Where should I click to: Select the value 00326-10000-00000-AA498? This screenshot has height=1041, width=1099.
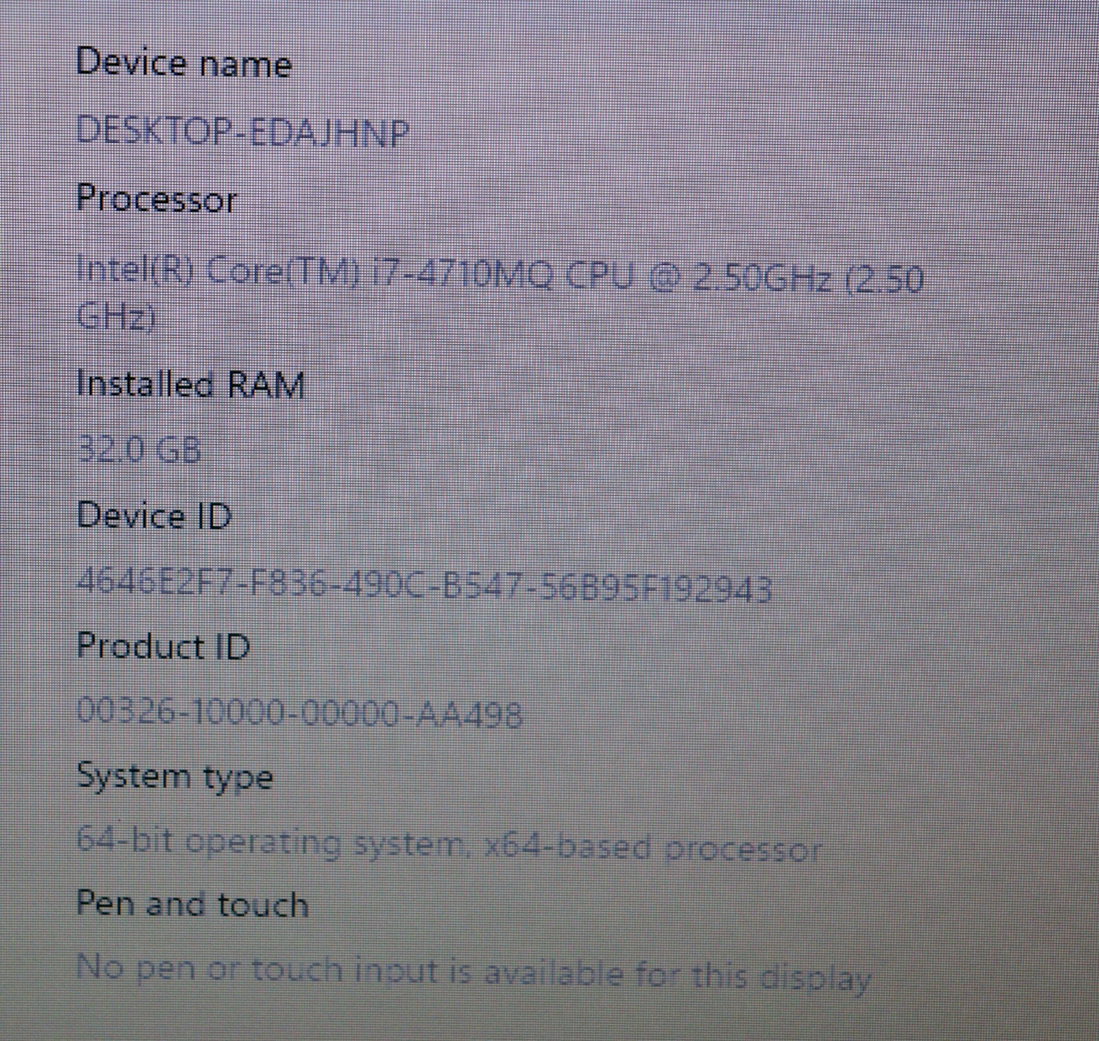[299, 711]
